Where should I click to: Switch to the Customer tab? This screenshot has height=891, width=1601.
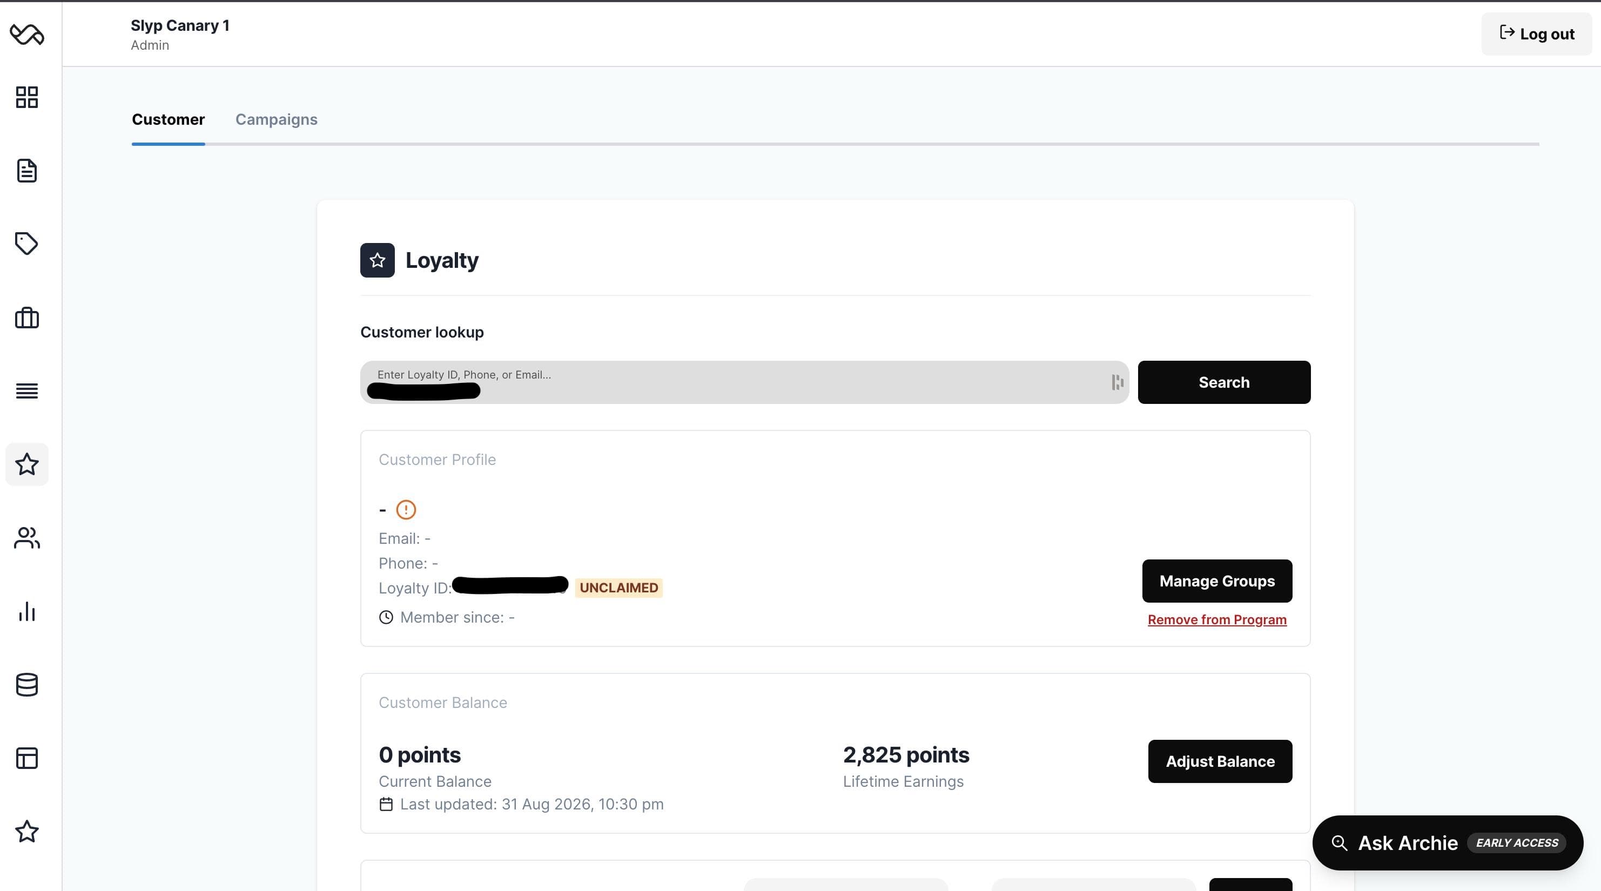(x=168, y=119)
